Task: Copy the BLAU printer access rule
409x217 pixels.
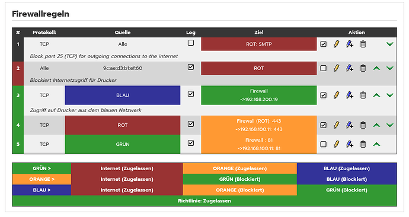Action: pyautogui.click(x=350, y=95)
